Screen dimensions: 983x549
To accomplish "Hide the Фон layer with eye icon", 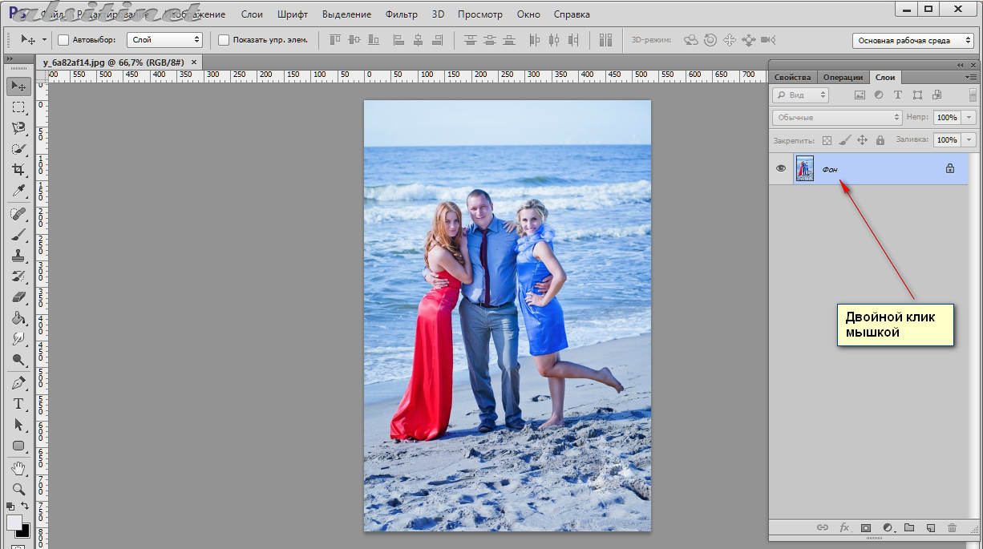I will (x=781, y=168).
